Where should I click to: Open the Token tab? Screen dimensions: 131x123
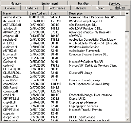tap(100, 8)
